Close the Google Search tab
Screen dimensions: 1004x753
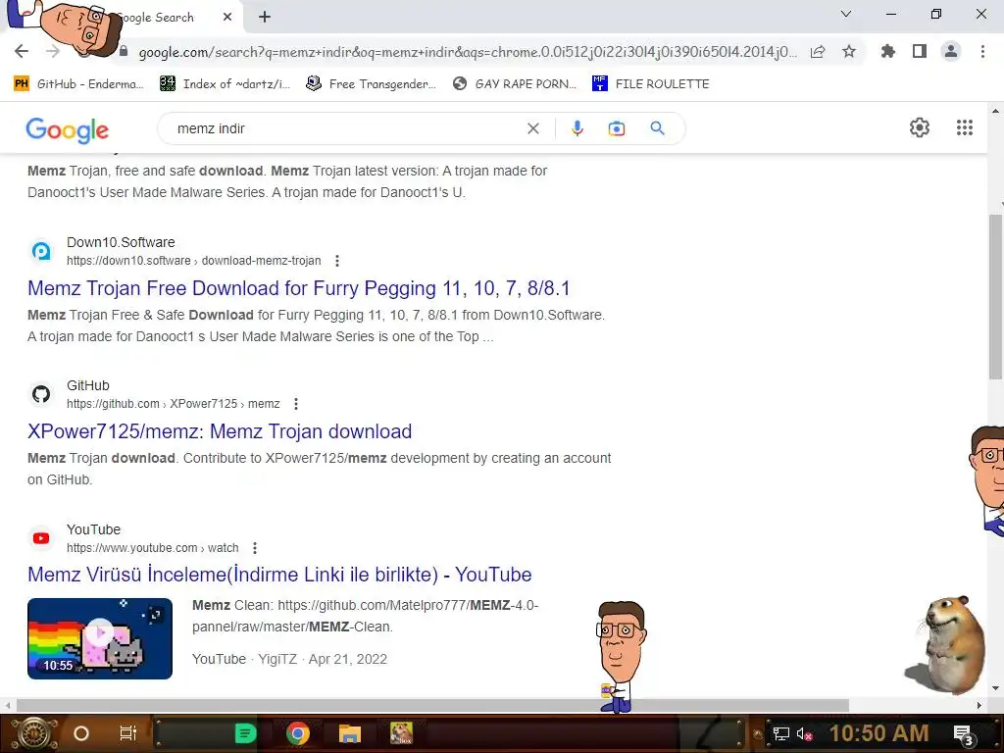(x=227, y=18)
